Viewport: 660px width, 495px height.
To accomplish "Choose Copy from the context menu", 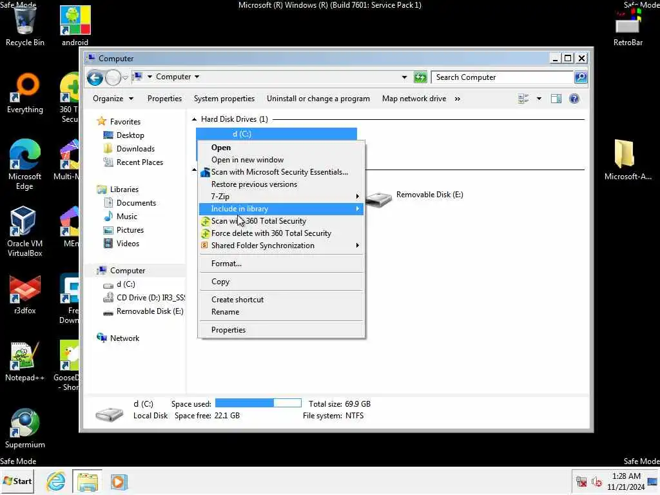I will click(x=281, y=282).
